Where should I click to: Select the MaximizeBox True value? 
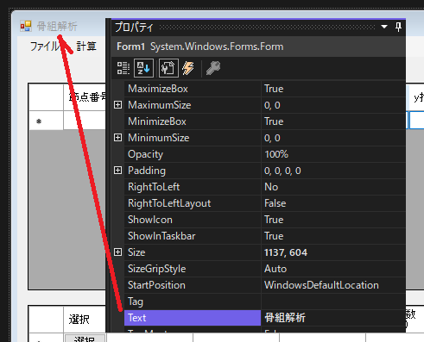333,89
